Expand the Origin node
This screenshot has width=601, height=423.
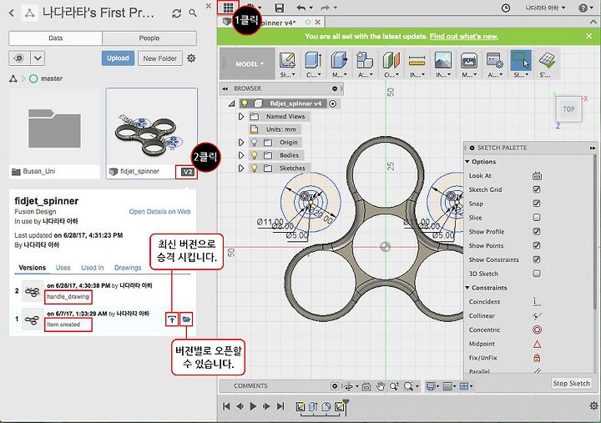pyautogui.click(x=241, y=142)
